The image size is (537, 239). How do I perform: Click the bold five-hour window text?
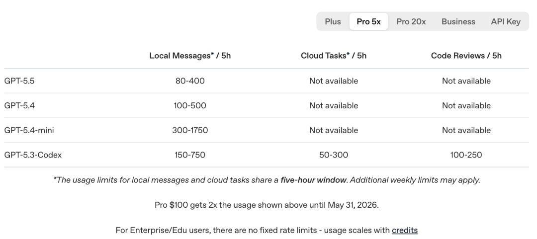click(313, 180)
